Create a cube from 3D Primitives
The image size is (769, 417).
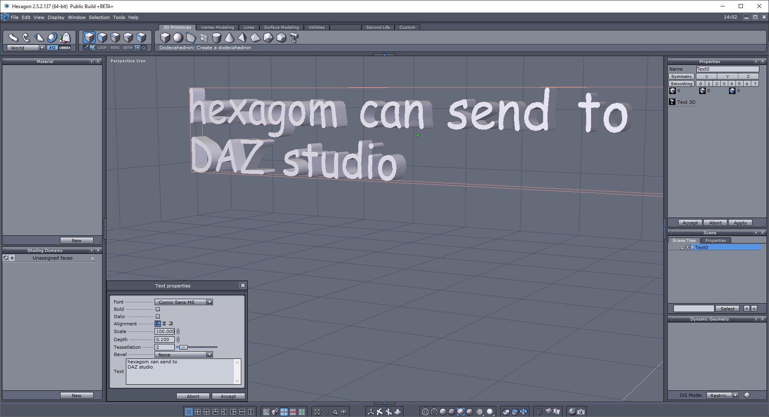(x=165, y=38)
